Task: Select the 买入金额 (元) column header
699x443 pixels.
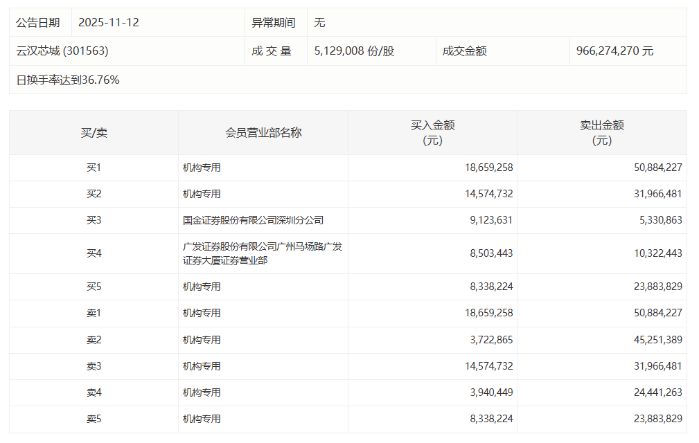Action: [432, 133]
